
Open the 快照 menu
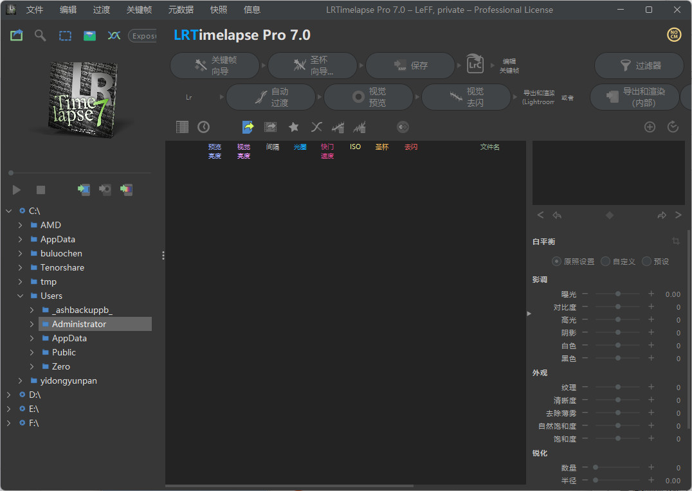219,10
